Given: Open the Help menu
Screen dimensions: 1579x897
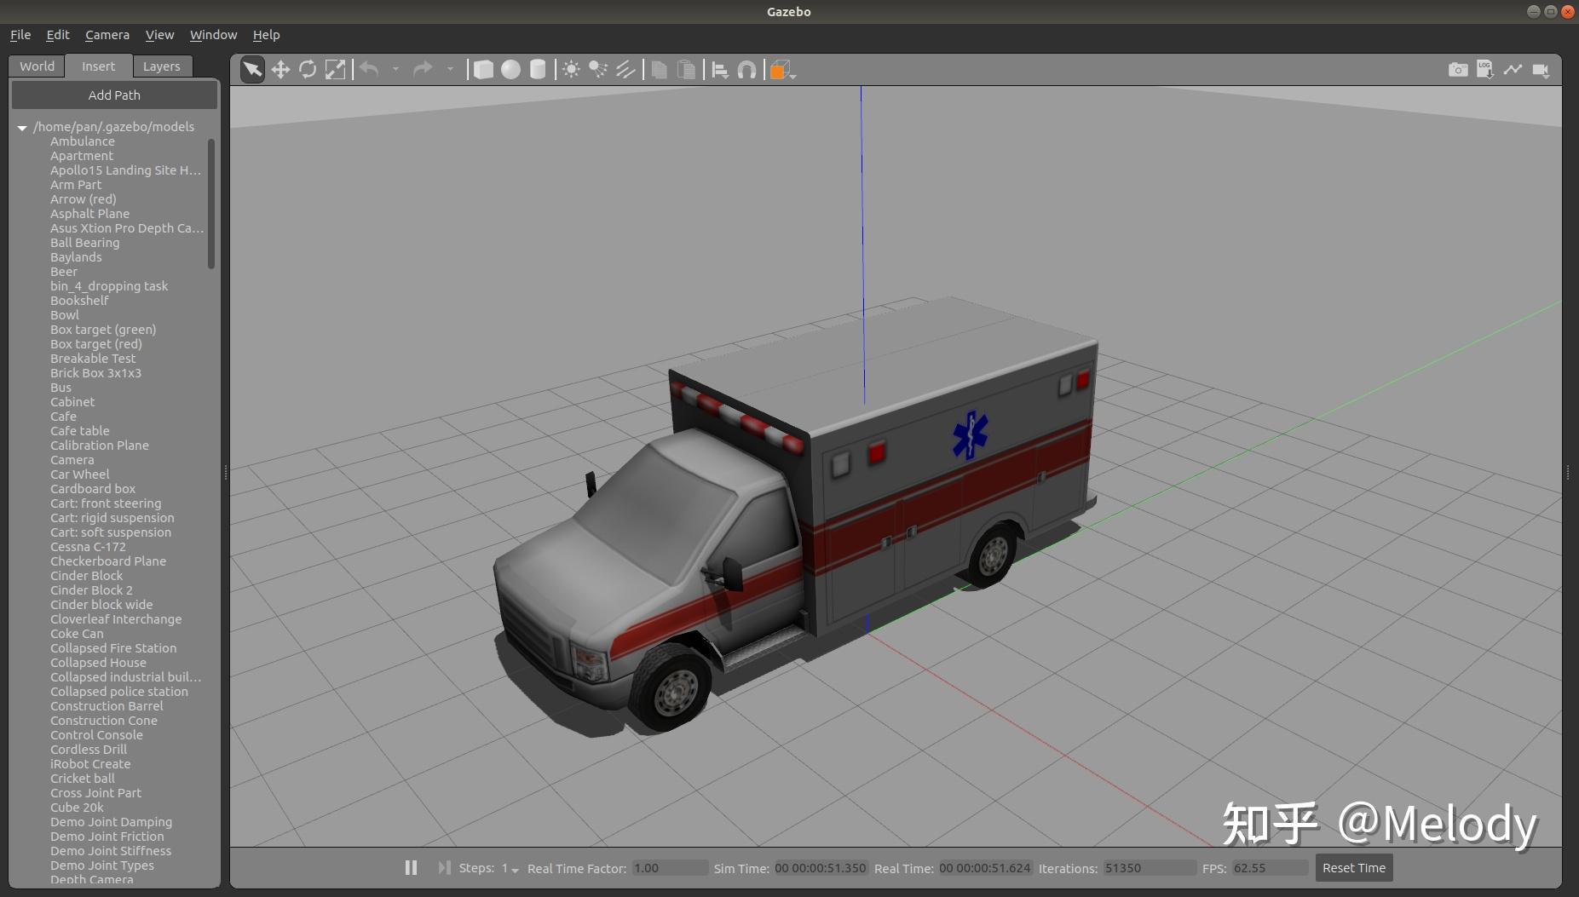Looking at the screenshot, I should coord(266,35).
